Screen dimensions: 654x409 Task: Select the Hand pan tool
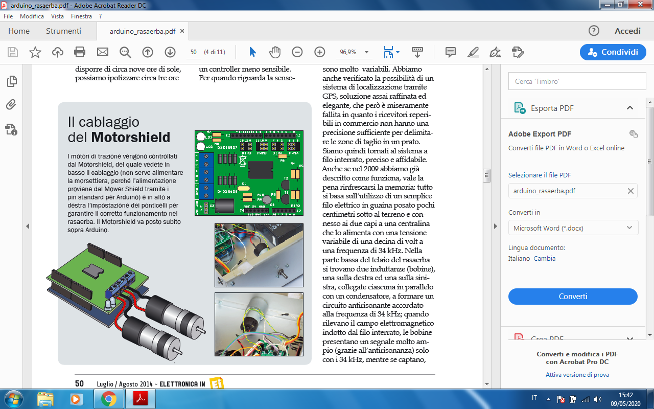(275, 52)
